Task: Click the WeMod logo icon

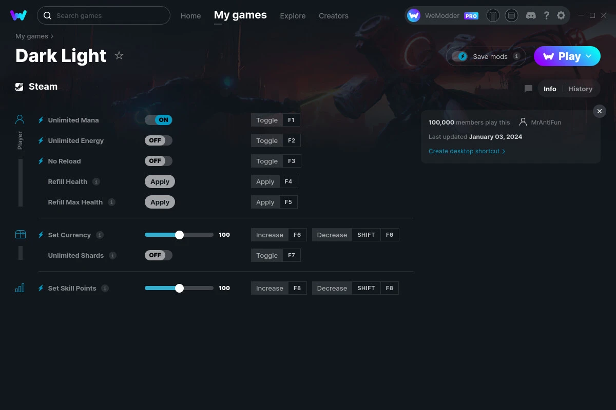Action: [18, 15]
